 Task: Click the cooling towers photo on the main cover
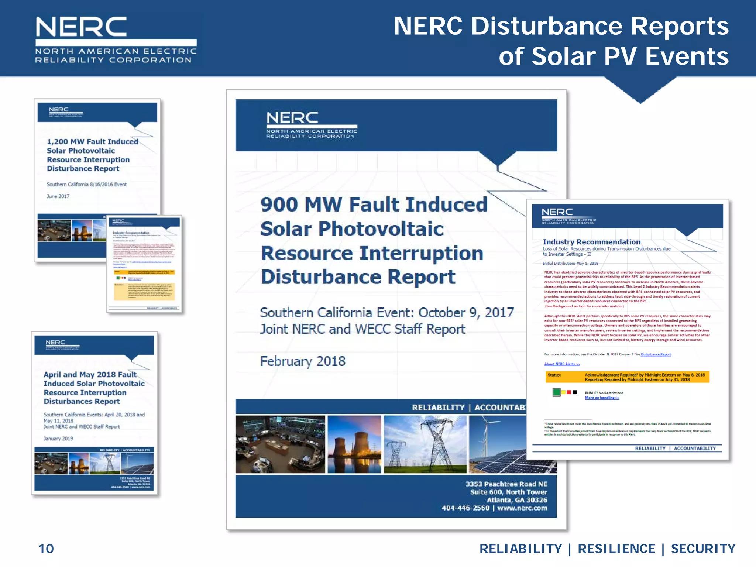click(354, 444)
